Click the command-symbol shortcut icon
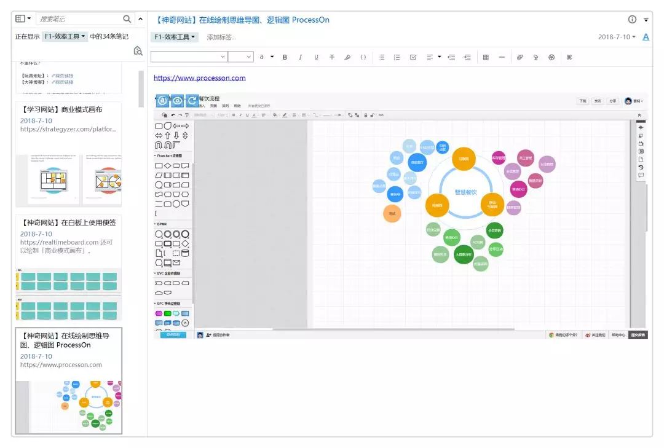Image resolution: width=664 pixels, height=448 pixels. pos(569,57)
